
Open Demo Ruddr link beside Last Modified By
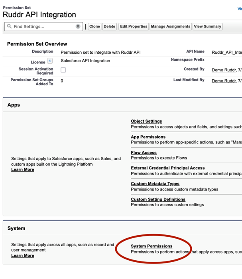(224, 81)
